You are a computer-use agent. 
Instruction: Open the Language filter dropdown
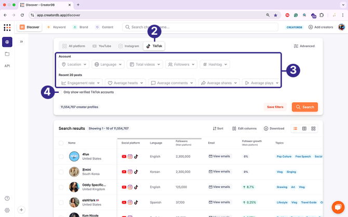coord(108,64)
